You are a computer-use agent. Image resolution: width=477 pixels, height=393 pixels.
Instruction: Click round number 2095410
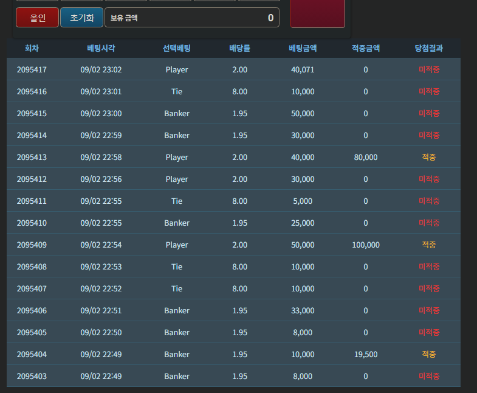(x=32, y=223)
